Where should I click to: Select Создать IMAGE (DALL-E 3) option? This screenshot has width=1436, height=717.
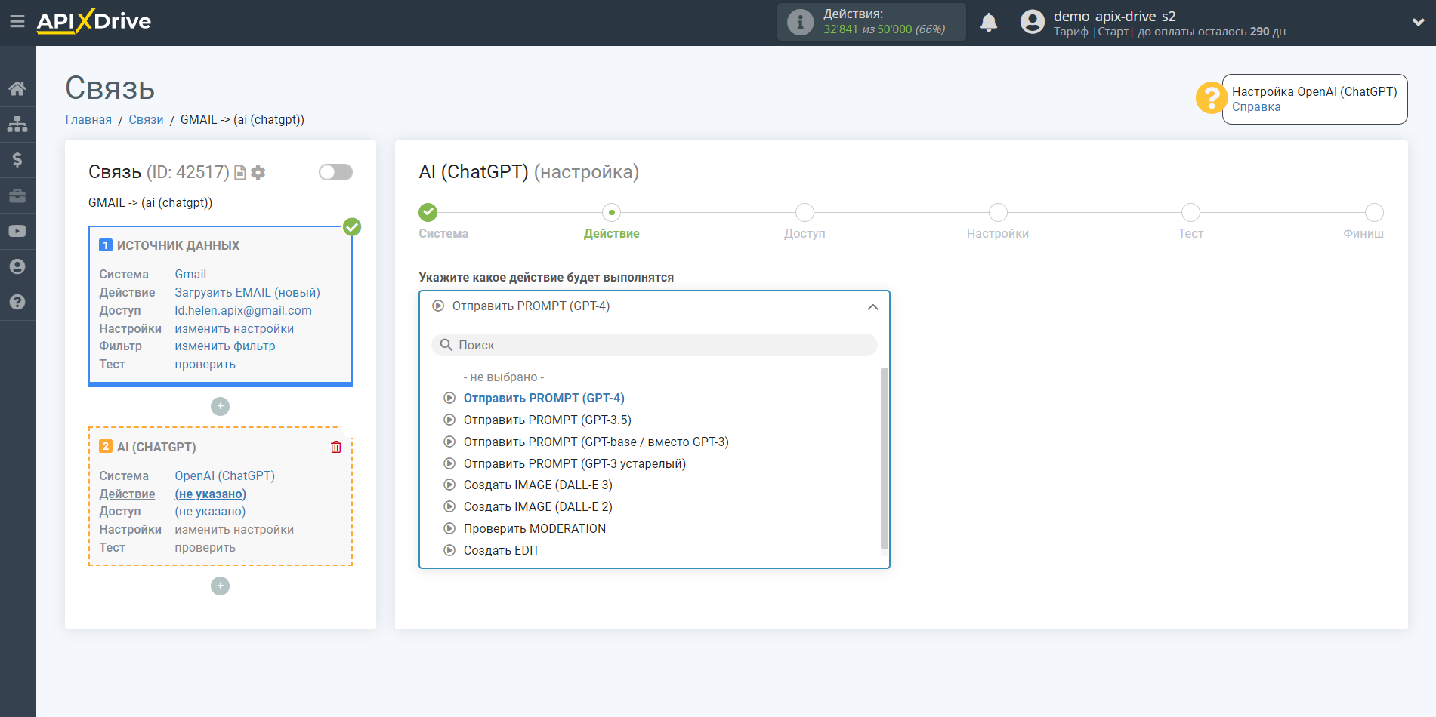point(538,485)
